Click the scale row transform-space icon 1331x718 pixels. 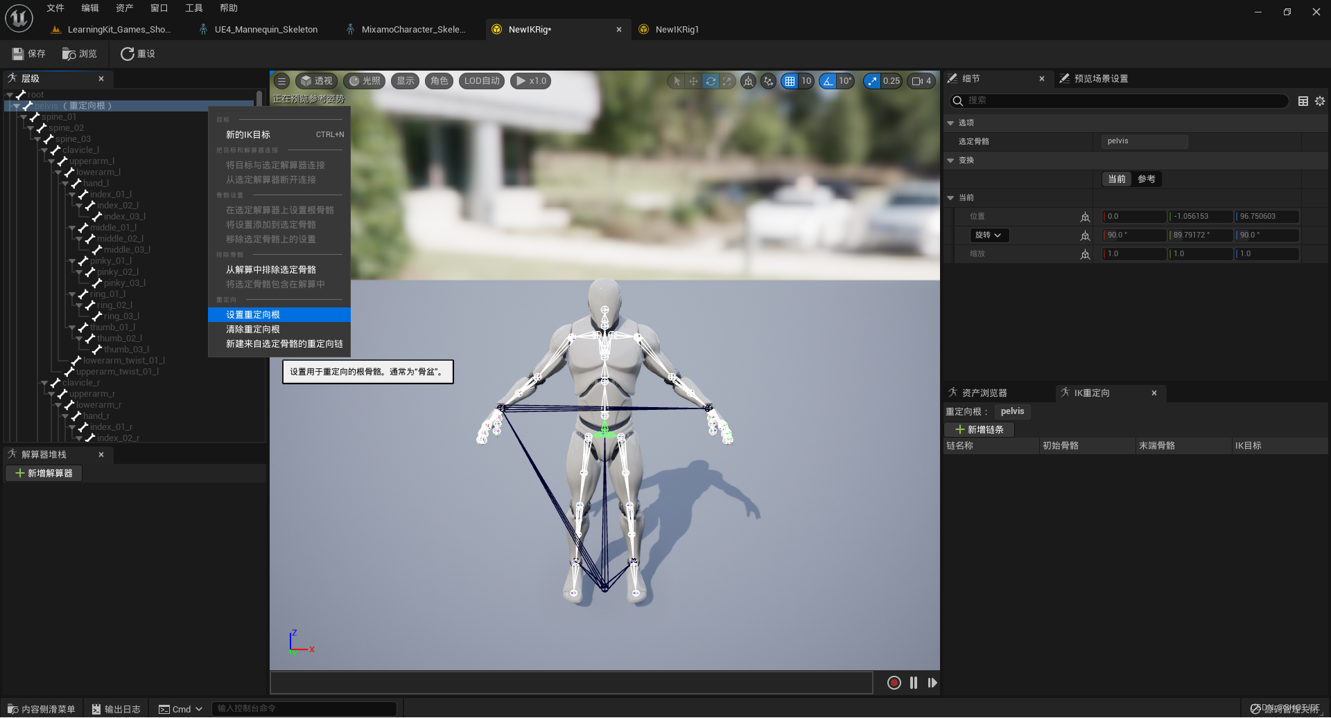1086,254
